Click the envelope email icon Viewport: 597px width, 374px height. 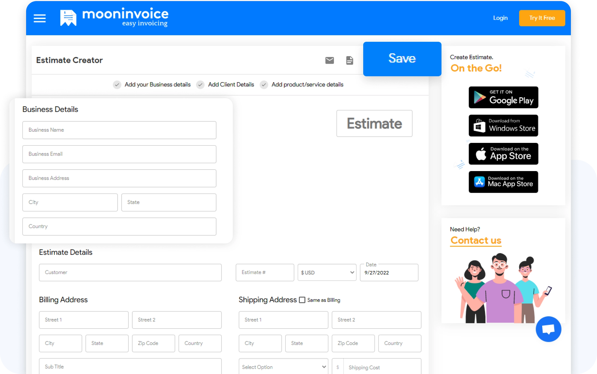pyautogui.click(x=330, y=60)
